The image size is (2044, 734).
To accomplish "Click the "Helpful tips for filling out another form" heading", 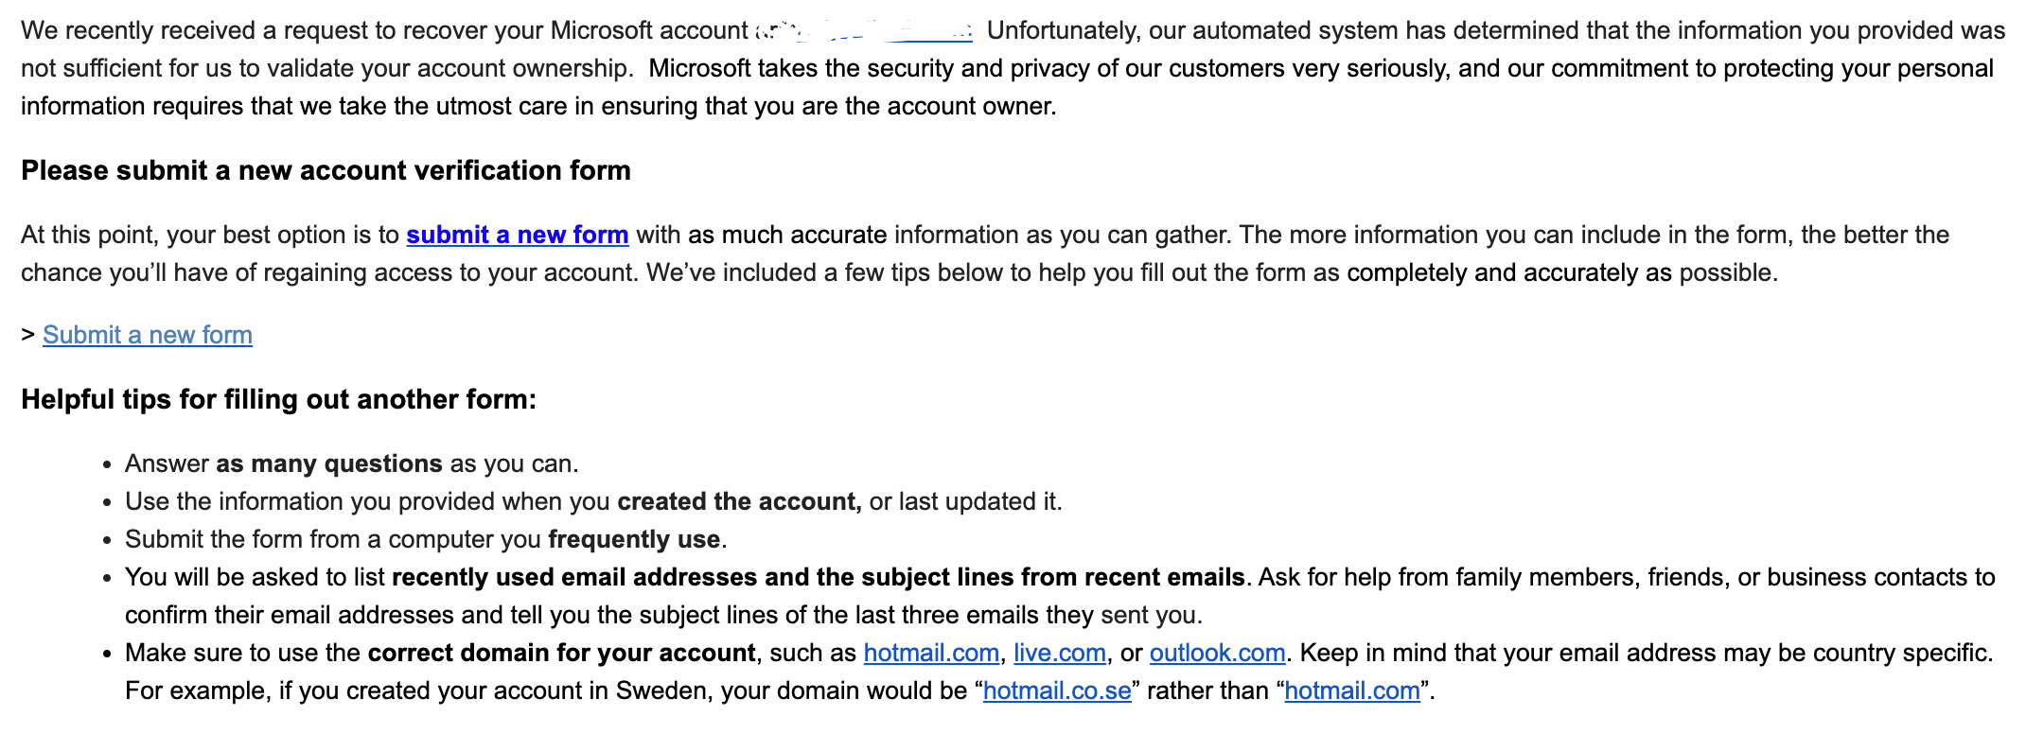I will [278, 399].
